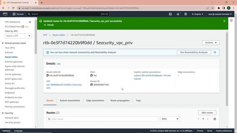
Task: Open Routes table preferences gear
Action: tap(215, 119)
